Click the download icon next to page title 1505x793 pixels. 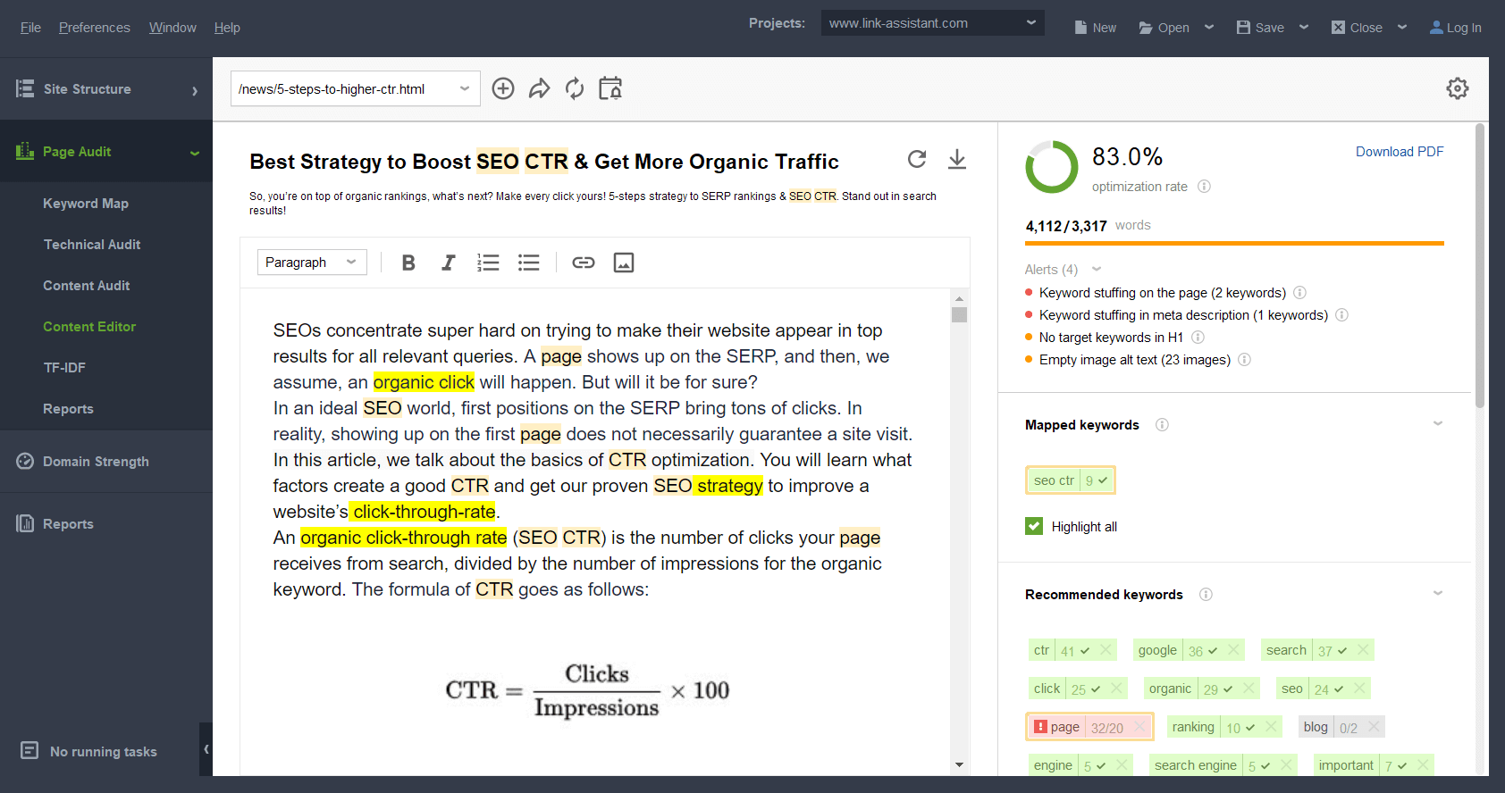pos(957,159)
